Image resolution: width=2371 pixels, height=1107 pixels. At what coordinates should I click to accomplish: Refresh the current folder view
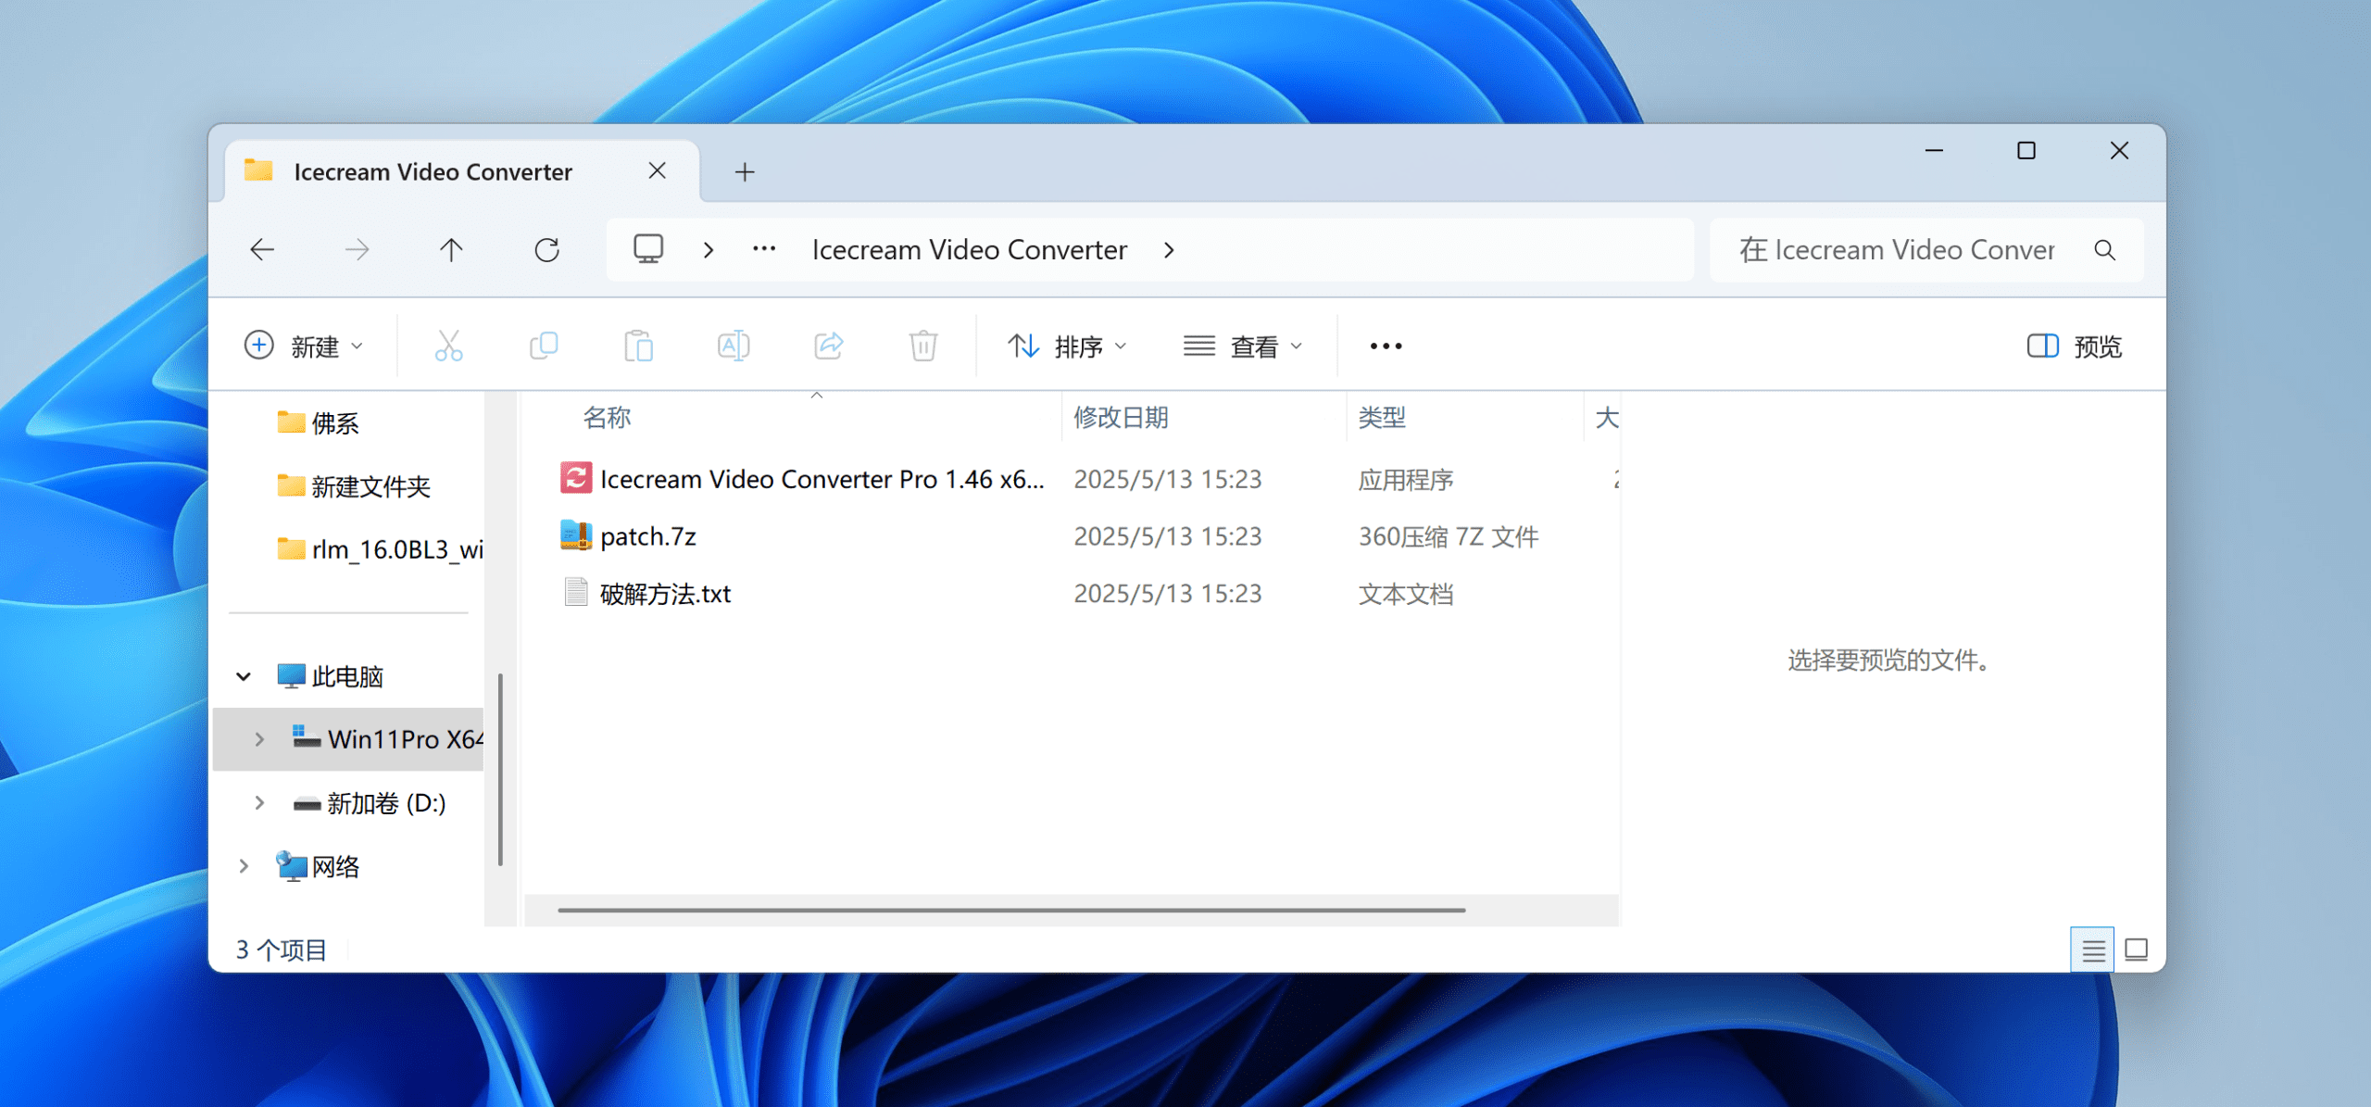546,250
